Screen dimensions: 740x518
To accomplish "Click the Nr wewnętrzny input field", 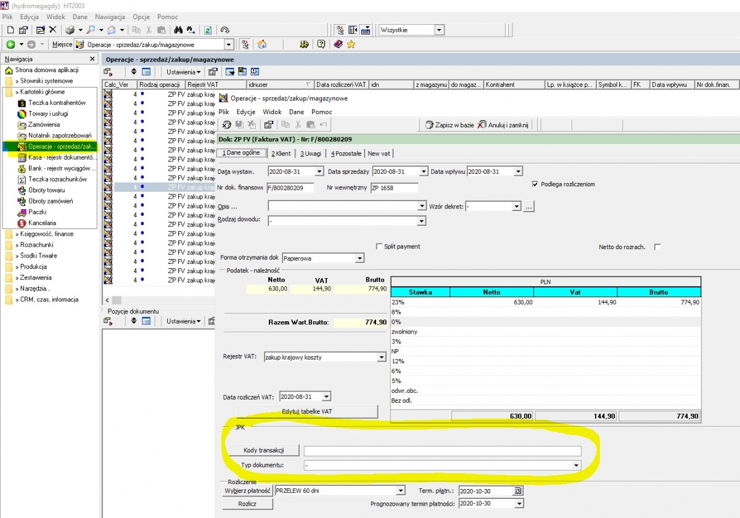I will tap(394, 188).
